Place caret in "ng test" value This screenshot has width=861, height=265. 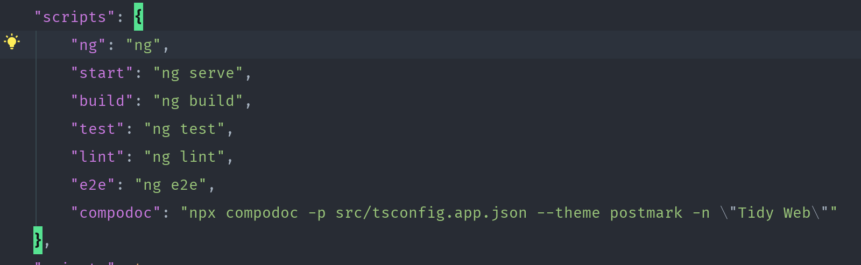click(x=184, y=129)
